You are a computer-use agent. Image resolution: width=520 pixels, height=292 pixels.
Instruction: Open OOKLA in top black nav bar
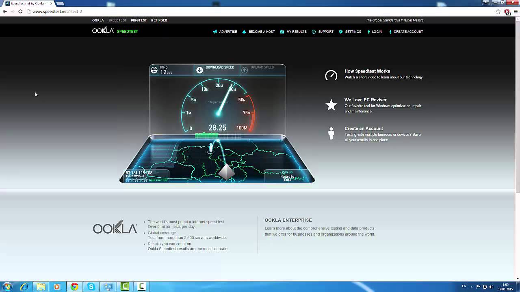point(98,20)
